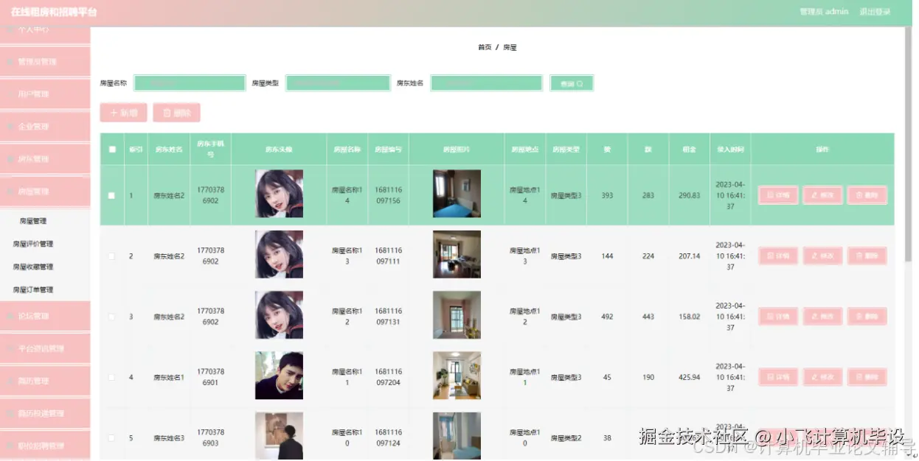Click the 新增 add button

pyautogui.click(x=123, y=113)
